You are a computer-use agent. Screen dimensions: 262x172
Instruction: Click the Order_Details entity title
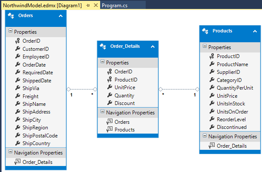pyautogui.click(x=125, y=46)
